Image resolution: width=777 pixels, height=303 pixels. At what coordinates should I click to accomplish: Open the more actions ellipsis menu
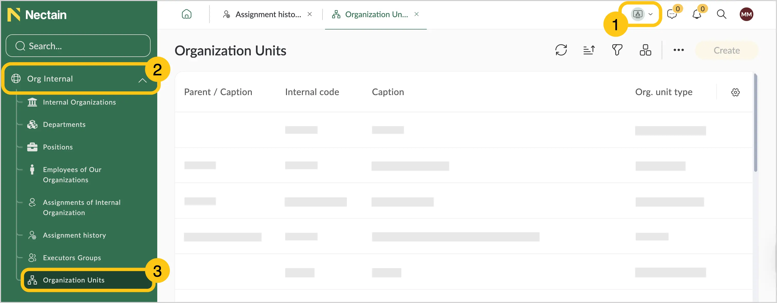679,50
